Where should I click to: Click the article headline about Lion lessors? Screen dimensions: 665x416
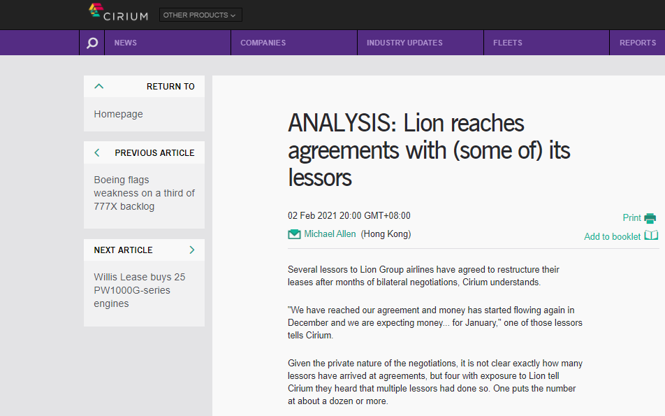429,150
